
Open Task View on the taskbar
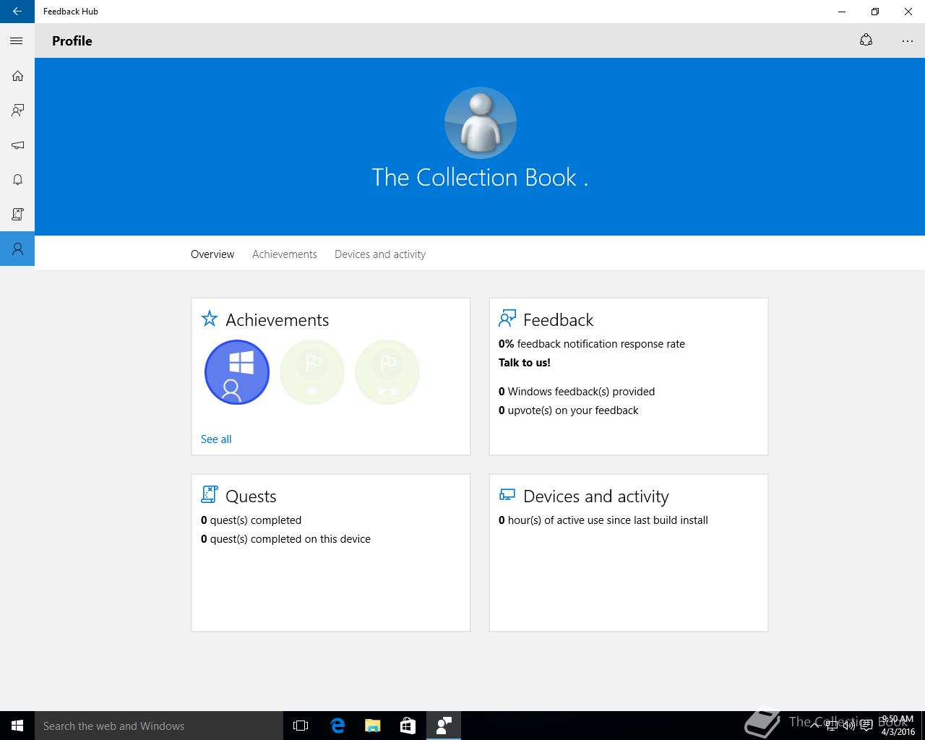click(301, 726)
